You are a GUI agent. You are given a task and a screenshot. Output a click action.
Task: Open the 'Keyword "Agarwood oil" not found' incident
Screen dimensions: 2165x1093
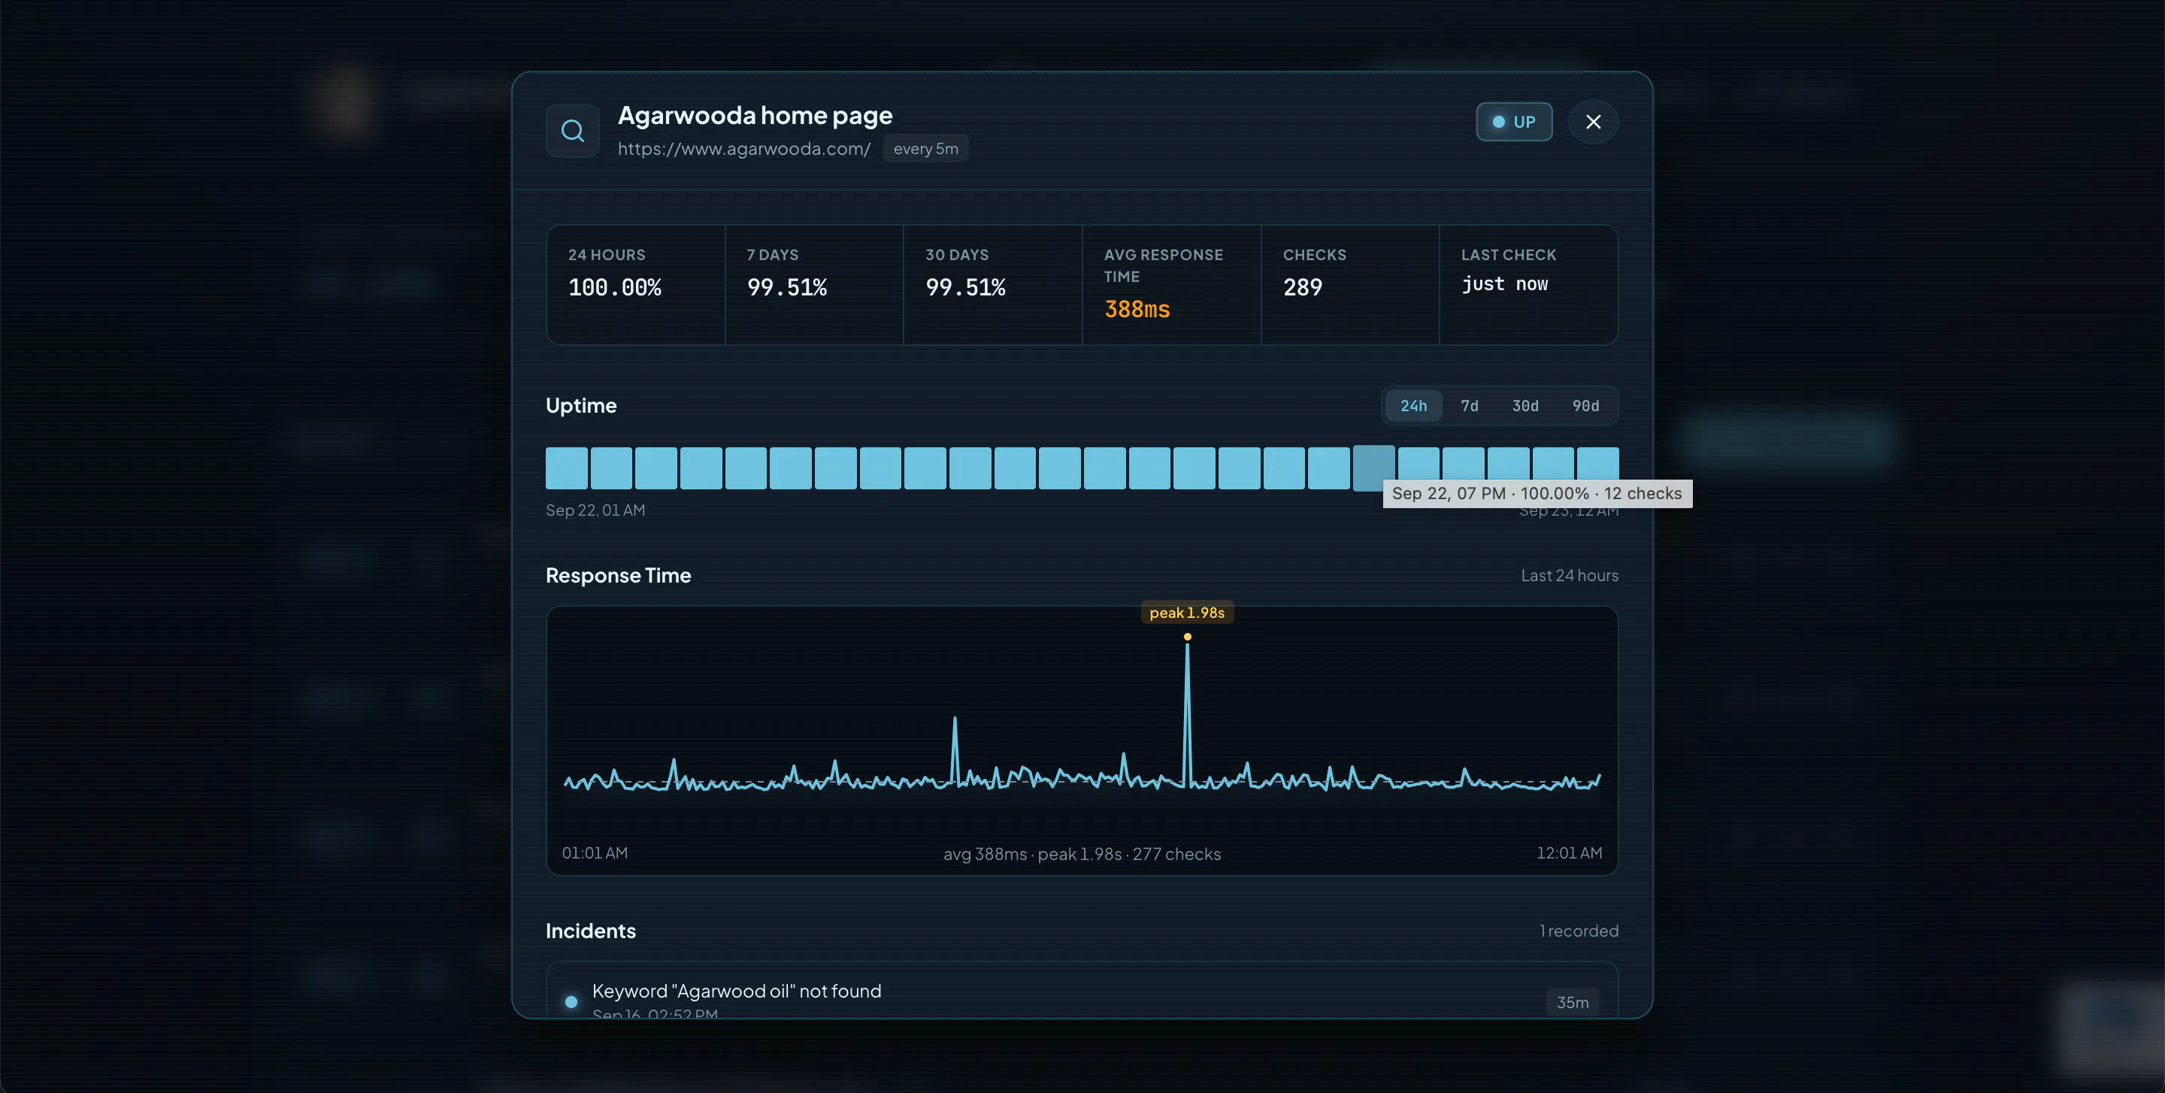[1082, 992]
